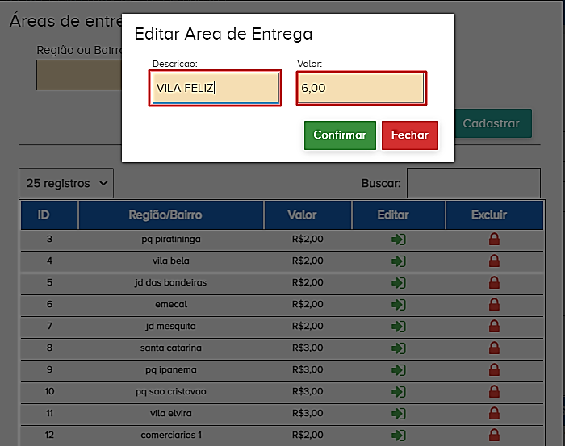
Task: Click the Cadastrar button
Action: pyautogui.click(x=491, y=123)
